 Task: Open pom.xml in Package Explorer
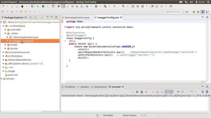13,75
